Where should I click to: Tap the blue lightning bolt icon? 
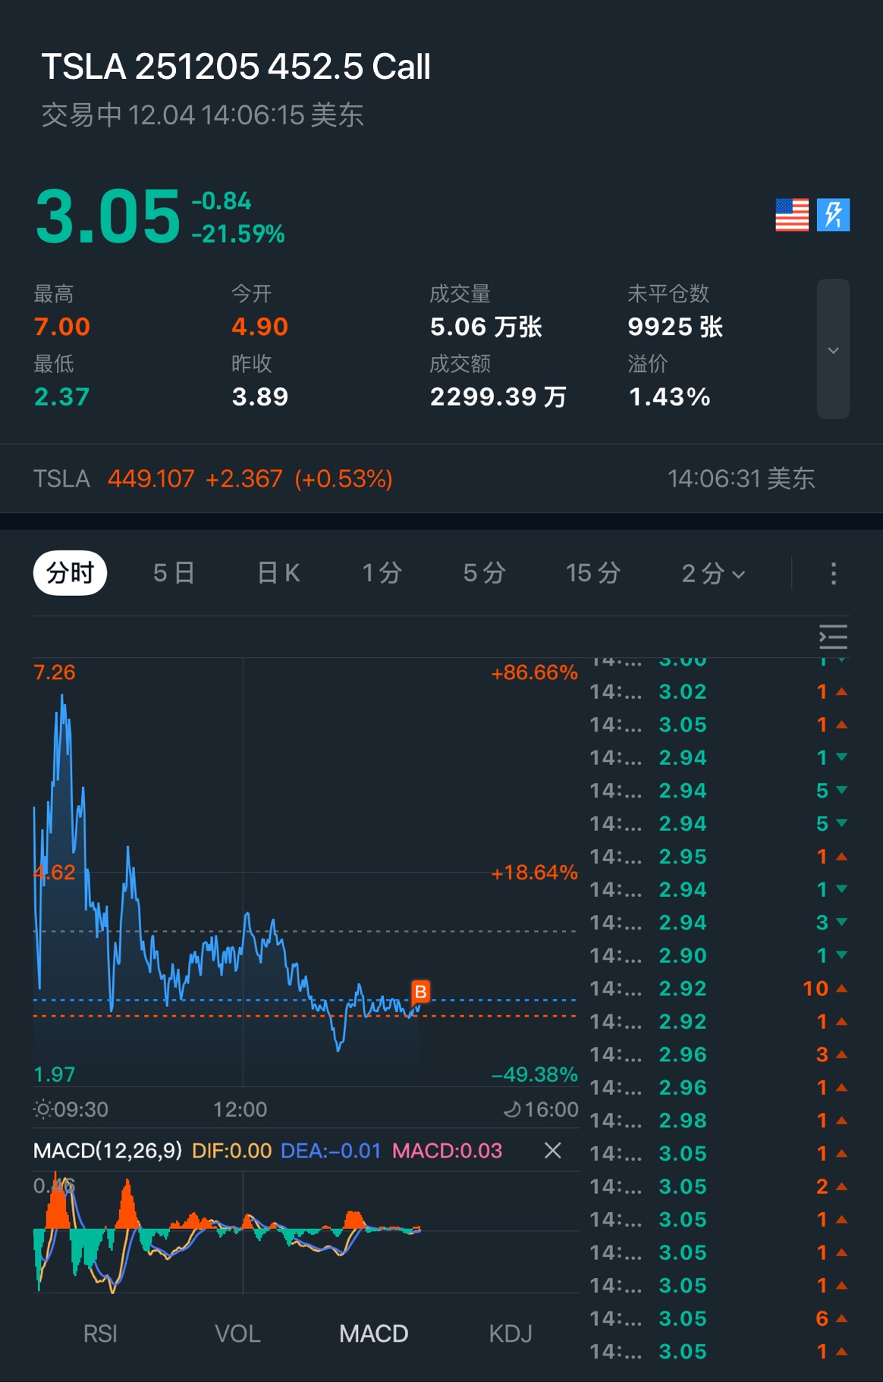click(x=833, y=215)
